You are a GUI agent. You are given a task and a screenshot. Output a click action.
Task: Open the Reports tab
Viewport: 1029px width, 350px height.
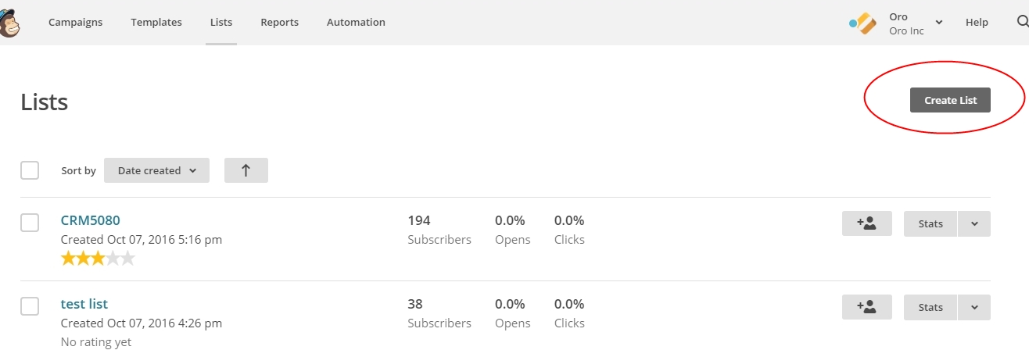pyautogui.click(x=280, y=23)
